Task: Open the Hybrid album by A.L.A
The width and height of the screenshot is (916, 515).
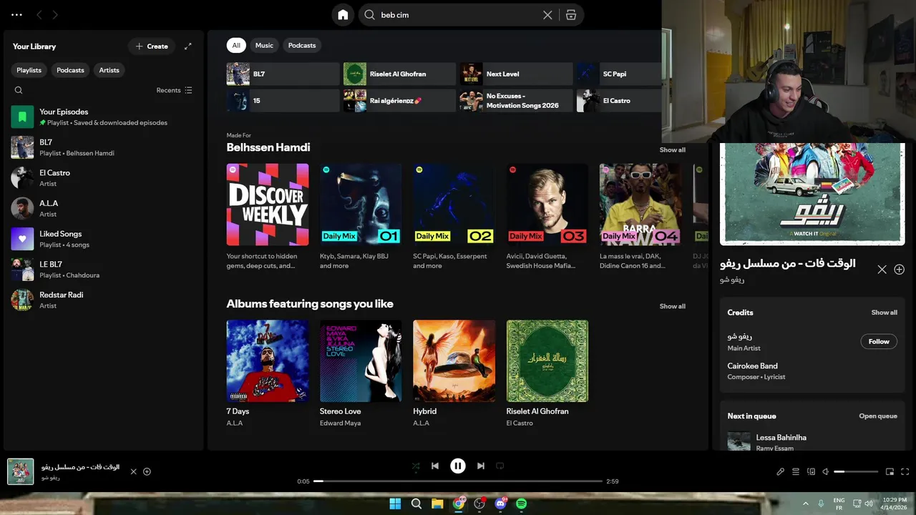Action: tap(454, 373)
